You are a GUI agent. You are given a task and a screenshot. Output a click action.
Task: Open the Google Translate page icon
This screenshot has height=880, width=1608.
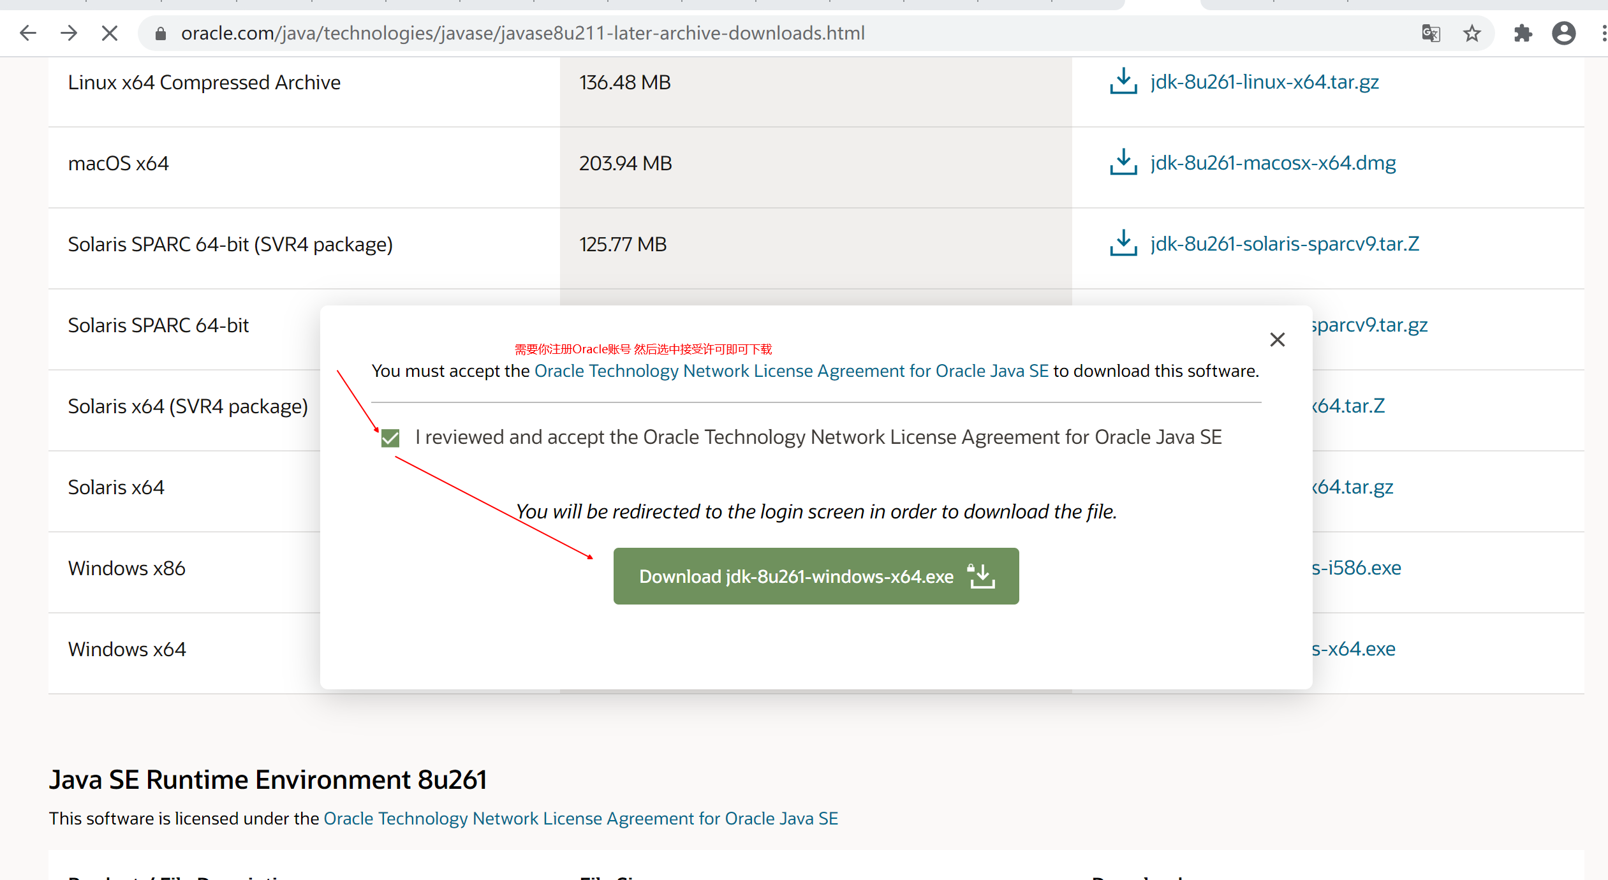(1431, 33)
